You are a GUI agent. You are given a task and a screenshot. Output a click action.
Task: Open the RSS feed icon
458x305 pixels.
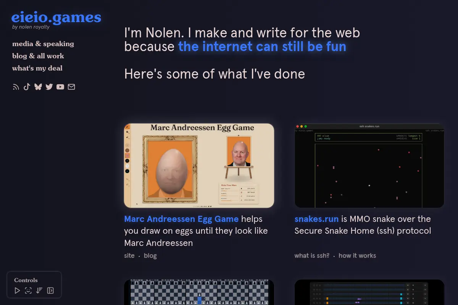tap(16, 87)
